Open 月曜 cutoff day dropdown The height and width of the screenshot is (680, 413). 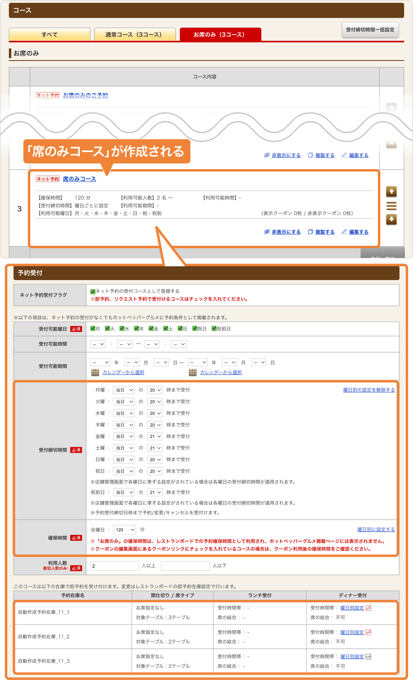point(124,390)
